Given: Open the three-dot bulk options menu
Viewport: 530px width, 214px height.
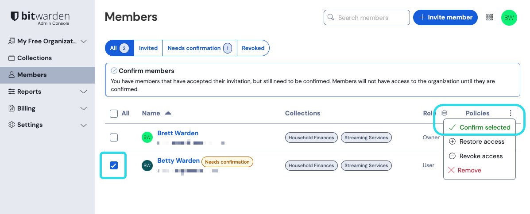Looking at the screenshot, I should pyautogui.click(x=511, y=113).
